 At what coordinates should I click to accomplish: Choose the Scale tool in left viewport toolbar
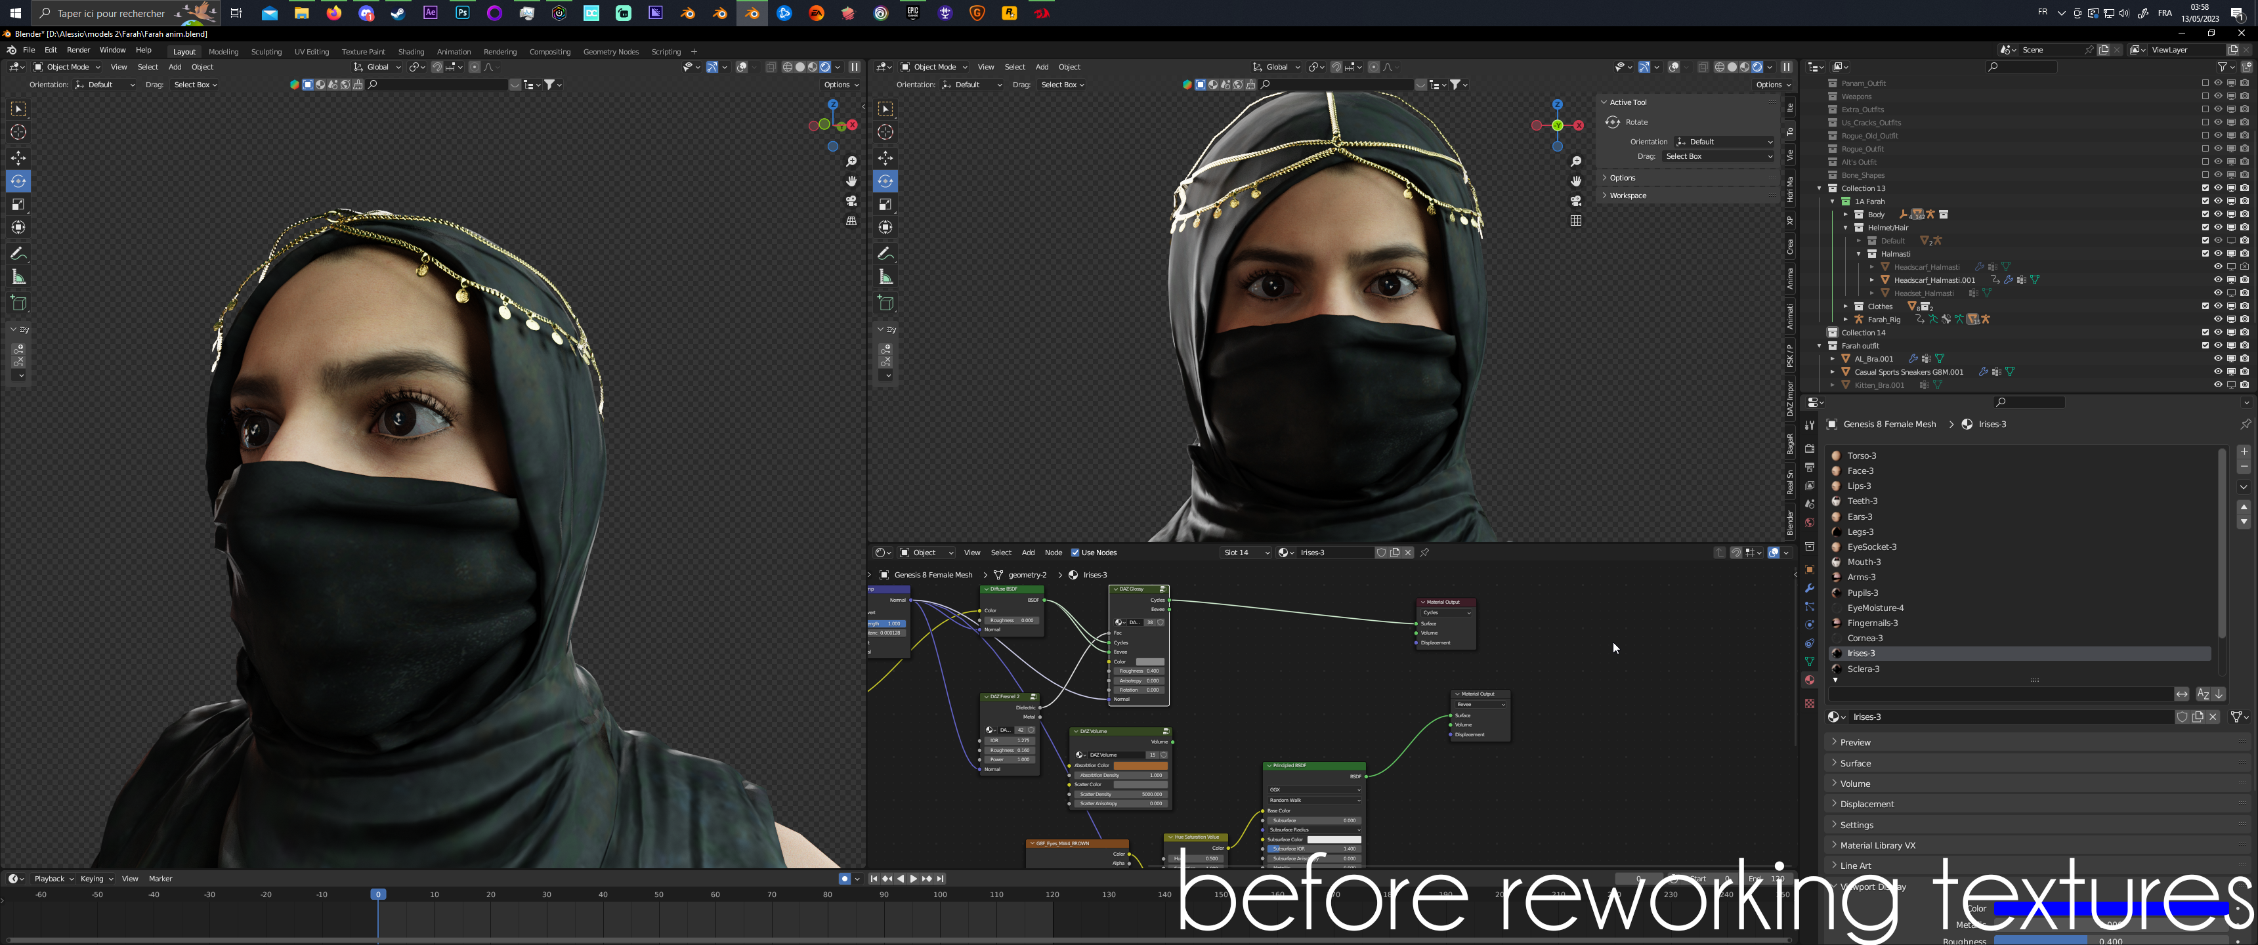tap(18, 204)
